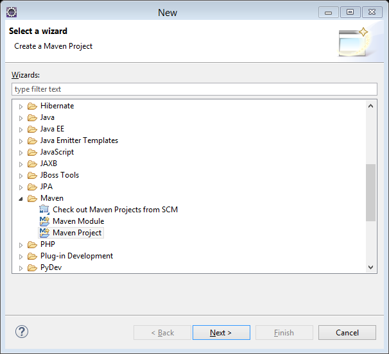
Task: Select the Maven label
Action: coord(52,198)
